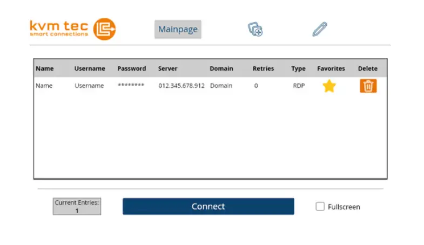Toggle the yellow favorite star for Name entry

pos(329,86)
